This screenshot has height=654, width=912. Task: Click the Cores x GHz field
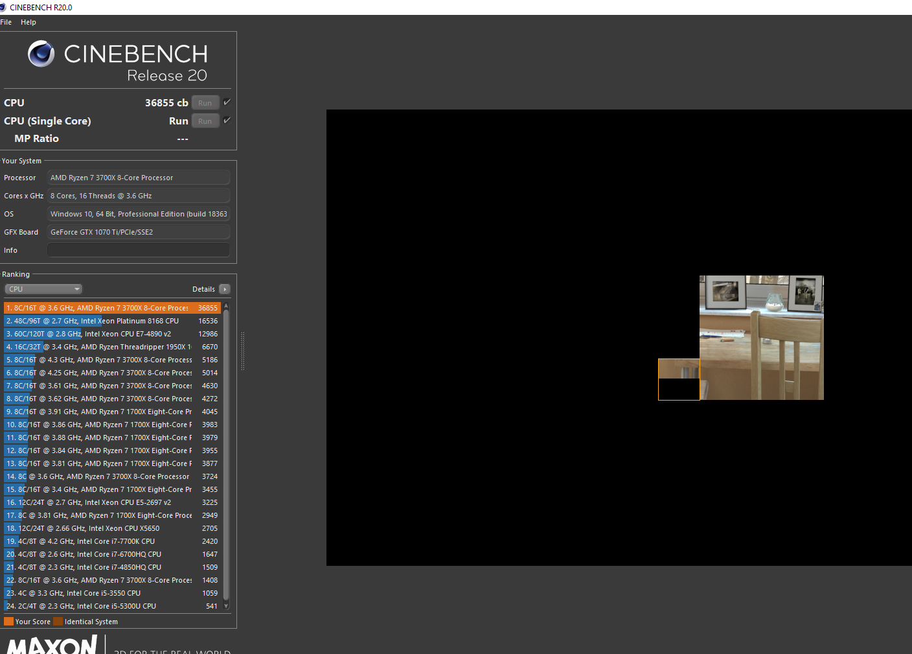(x=139, y=196)
